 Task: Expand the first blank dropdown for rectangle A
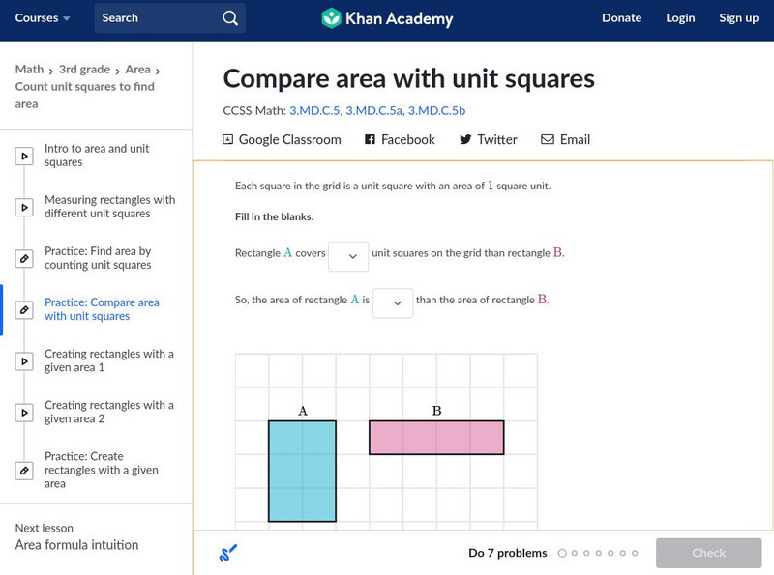click(348, 256)
